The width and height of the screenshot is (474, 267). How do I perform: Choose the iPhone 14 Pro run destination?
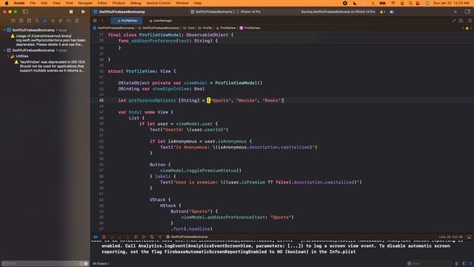[x=249, y=12]
